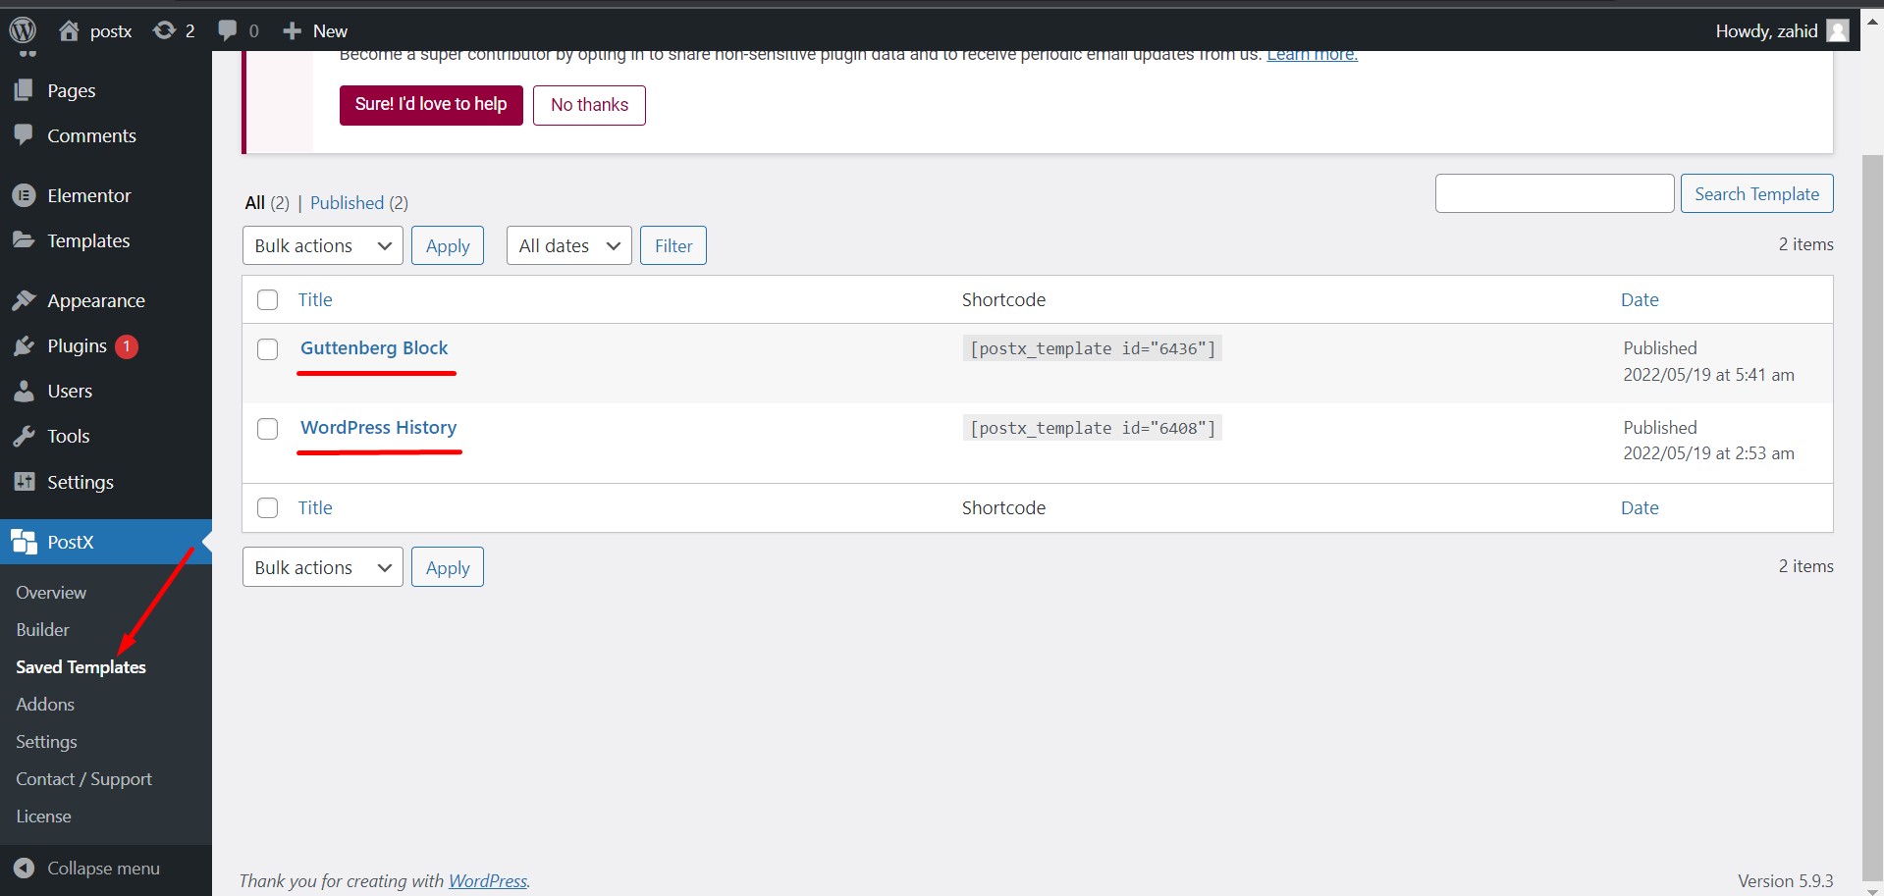
Task: Toggle the select-all checkbox in table header
Action: [x=267, y=300]
